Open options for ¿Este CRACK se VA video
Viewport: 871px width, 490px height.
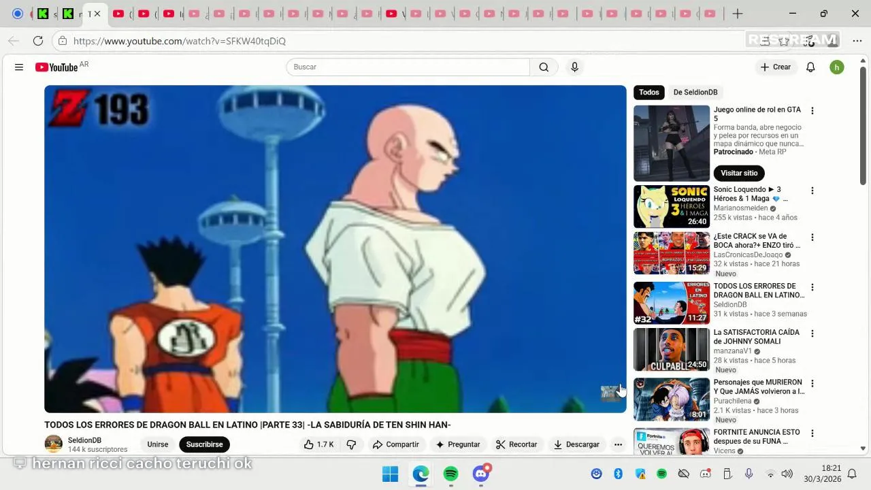point(812,238)
